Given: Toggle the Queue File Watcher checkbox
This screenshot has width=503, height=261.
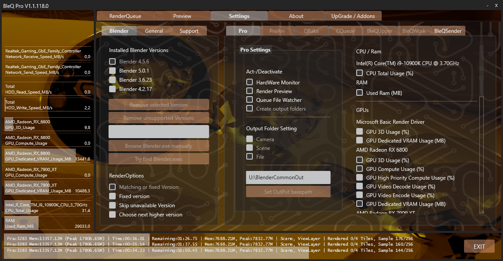Looking at the screenshot, I should tap(250, 100).
